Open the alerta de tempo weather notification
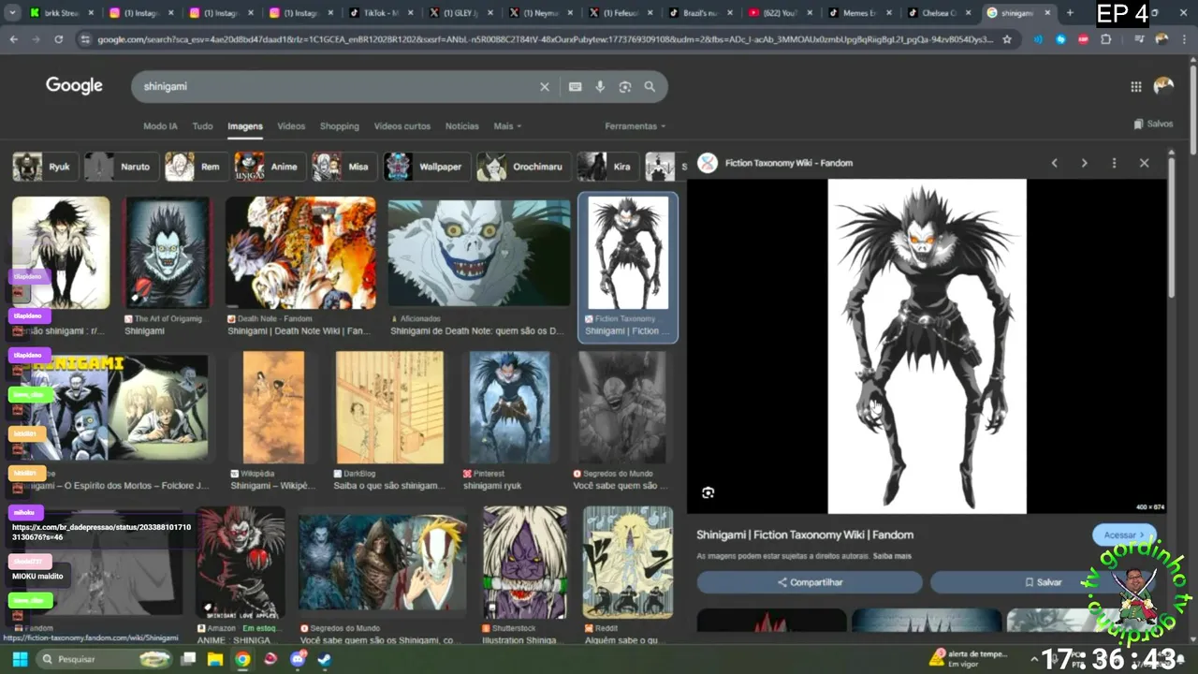This screenshot has width=1198, height=674. (x=968, y=659)
